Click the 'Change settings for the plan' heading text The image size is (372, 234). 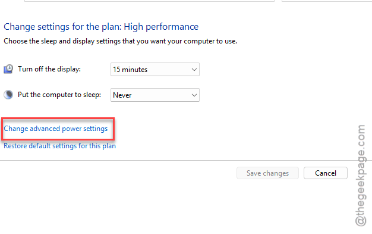click(x=62, y=27)
